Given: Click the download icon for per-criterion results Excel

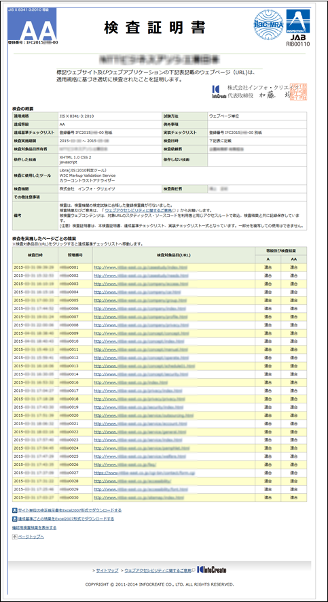Looking at the screenshot, I should (14, 519).
